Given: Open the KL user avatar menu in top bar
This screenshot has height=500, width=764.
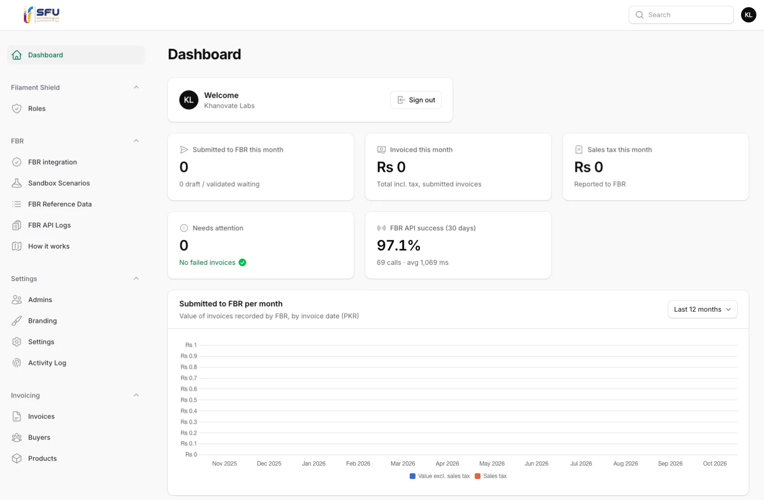Looking at the screenshot, I should coord(748,15).
